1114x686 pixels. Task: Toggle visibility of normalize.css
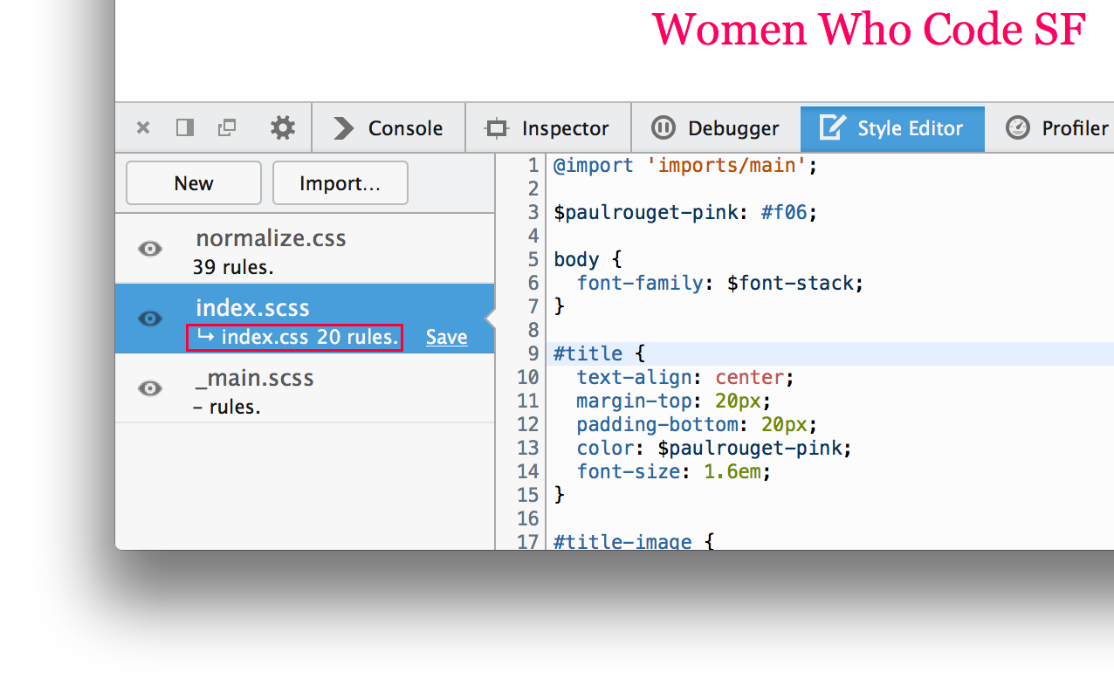150,250
